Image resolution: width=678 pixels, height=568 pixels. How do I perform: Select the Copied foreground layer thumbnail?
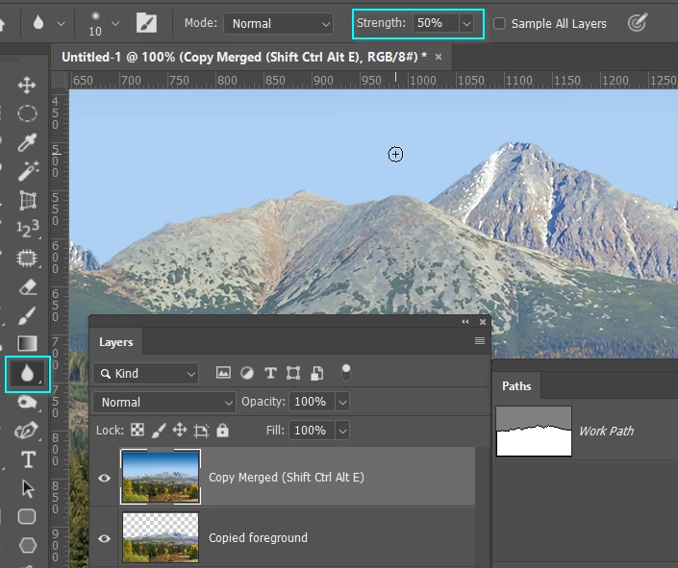[161, 538]
